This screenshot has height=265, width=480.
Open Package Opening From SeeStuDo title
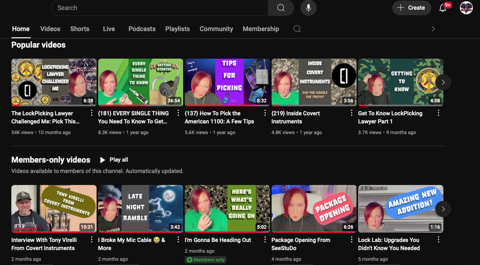click(x=301, y=244)
